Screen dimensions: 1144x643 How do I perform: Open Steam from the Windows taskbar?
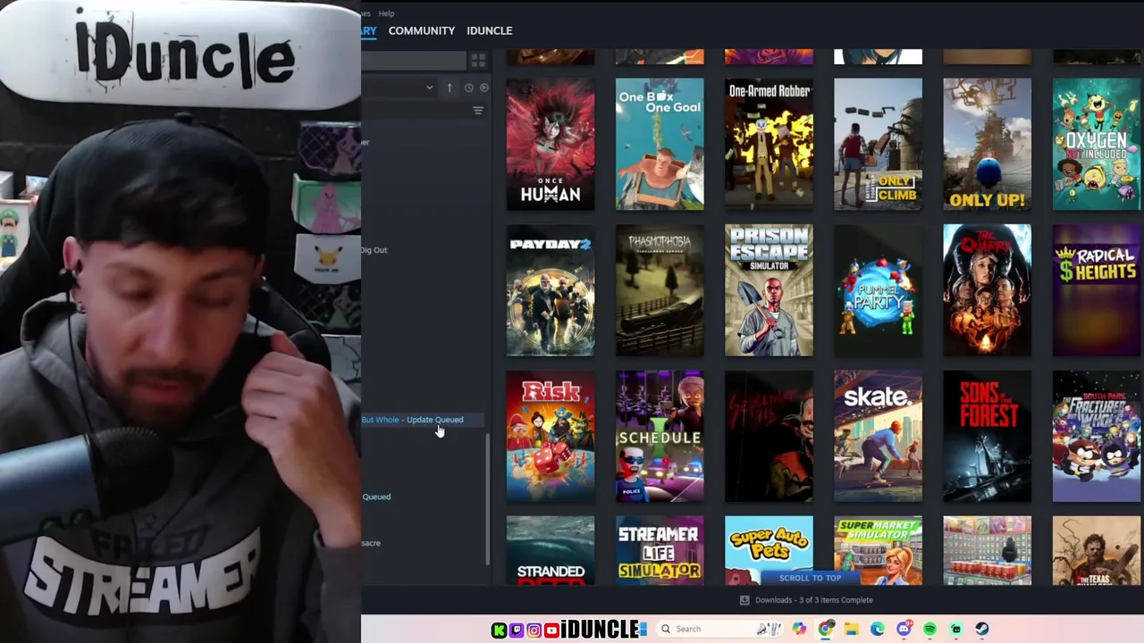(981, 629)
